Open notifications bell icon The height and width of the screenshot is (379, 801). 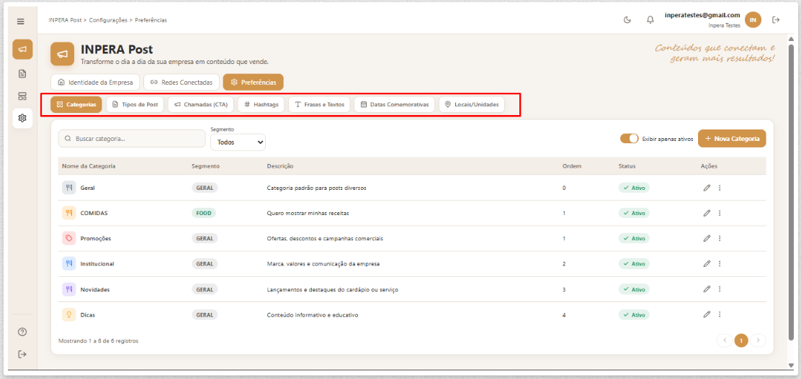coord(650,20)
